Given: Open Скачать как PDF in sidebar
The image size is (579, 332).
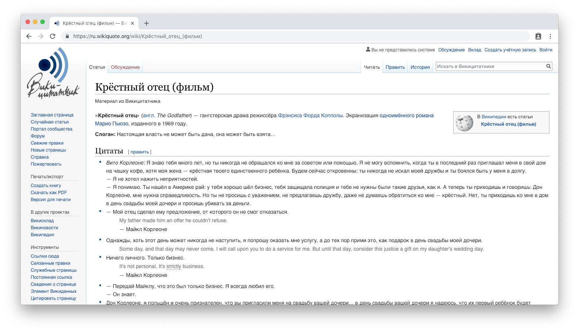Looking at the screenshot, I should [x=49, y=193].
